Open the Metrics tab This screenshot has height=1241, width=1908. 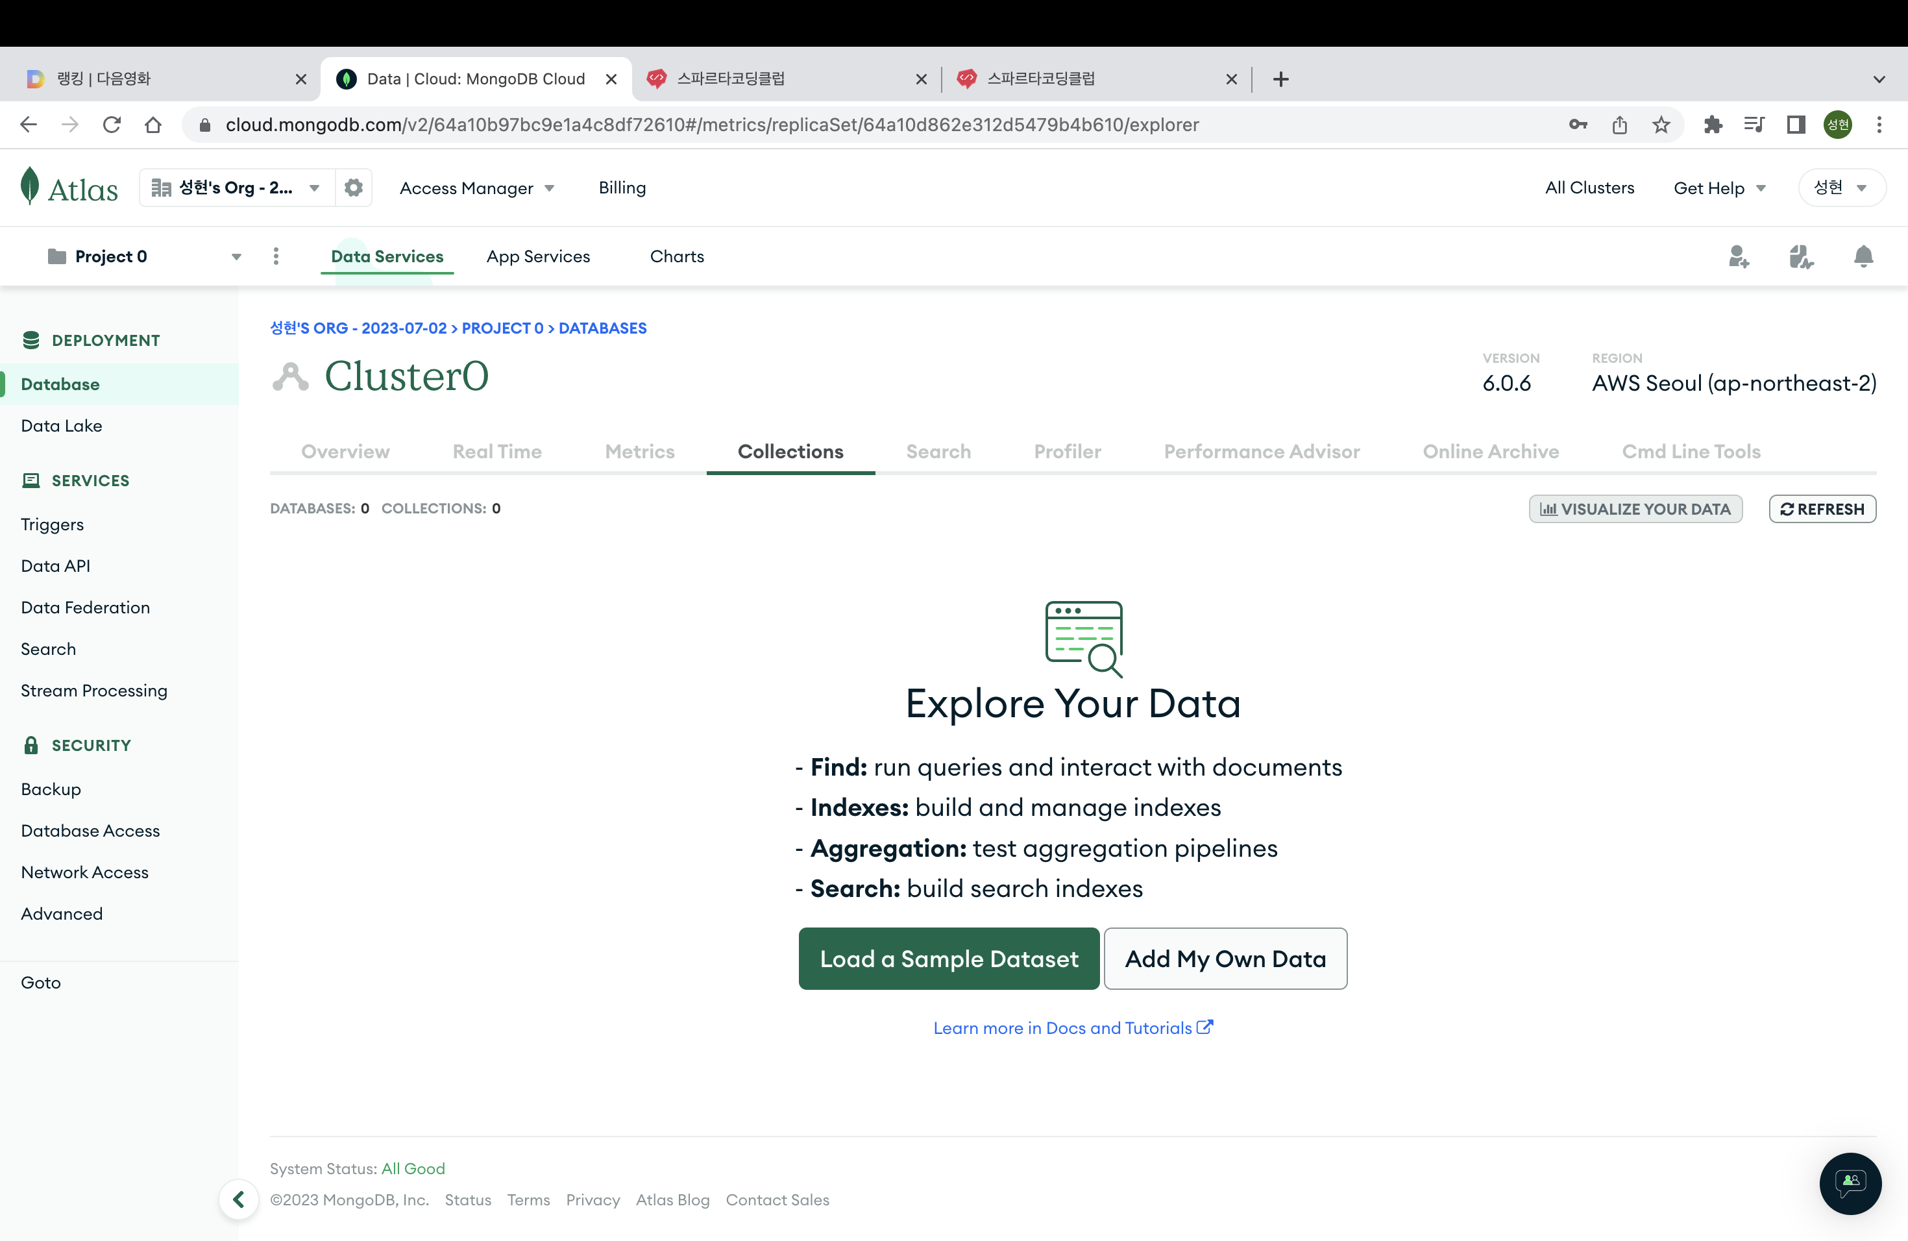(640, 451)
